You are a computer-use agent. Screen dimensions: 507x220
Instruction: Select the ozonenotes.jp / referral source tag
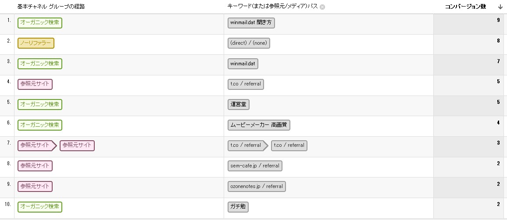point(257,186)
